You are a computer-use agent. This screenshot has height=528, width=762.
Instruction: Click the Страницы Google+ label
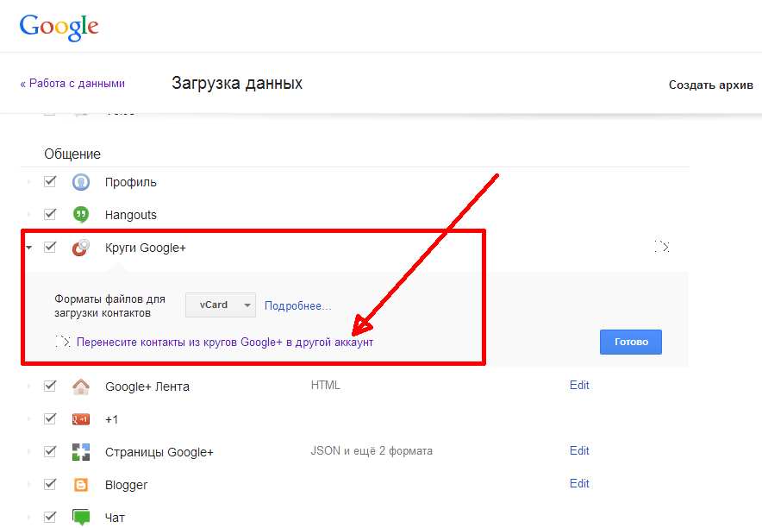159,452
